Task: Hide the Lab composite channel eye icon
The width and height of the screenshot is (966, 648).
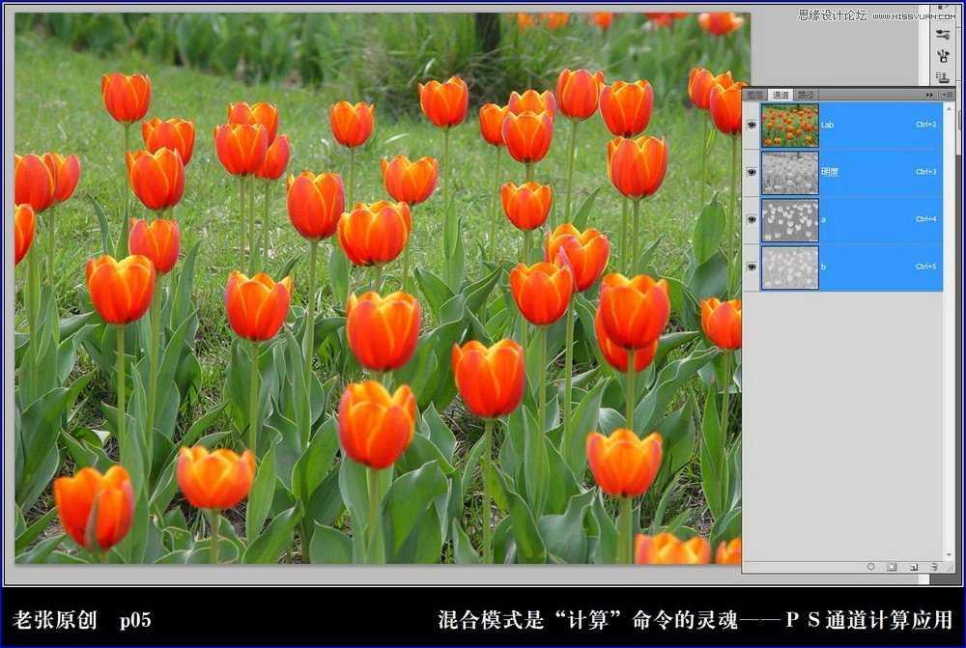Action: pyautogui.click(x=751, y=125)
